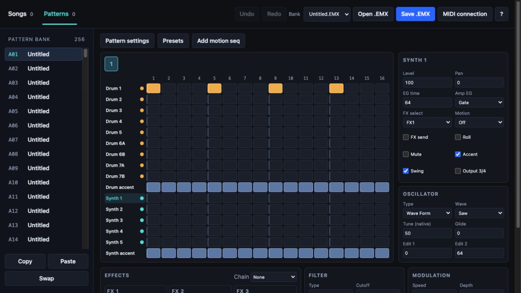Open the effects Chain dropdown
Image resolution: width=521 pixels, height=293 pixels.
point(273,277)
